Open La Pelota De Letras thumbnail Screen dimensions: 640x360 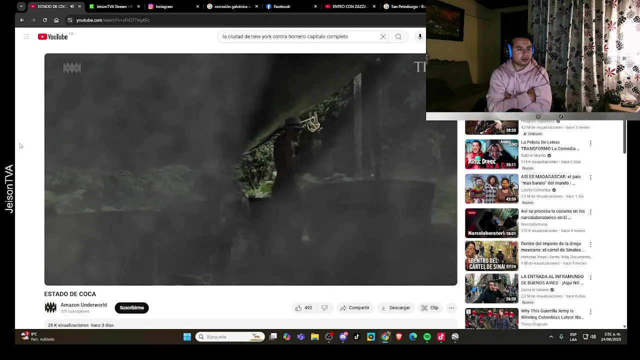(x=491, y=154)
